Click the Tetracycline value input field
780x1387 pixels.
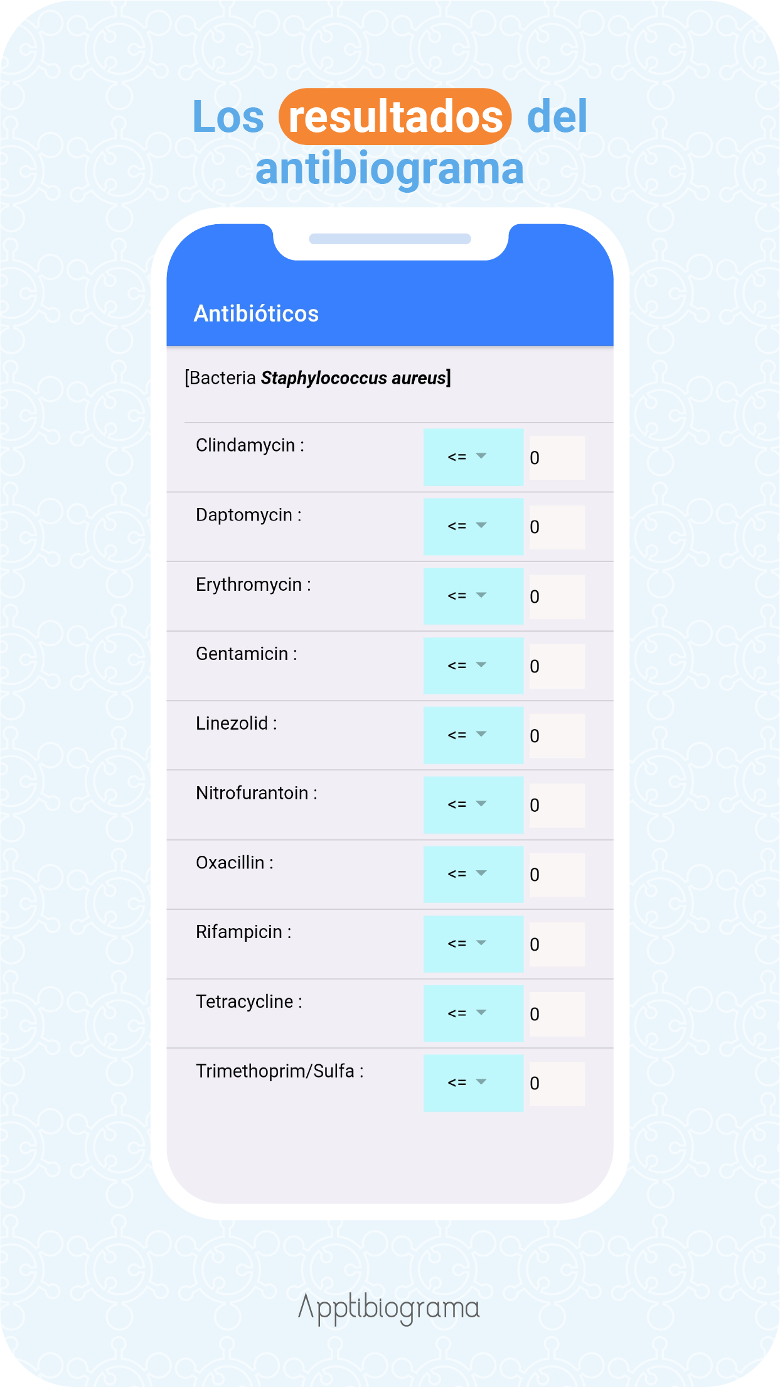pos(557,1014)
